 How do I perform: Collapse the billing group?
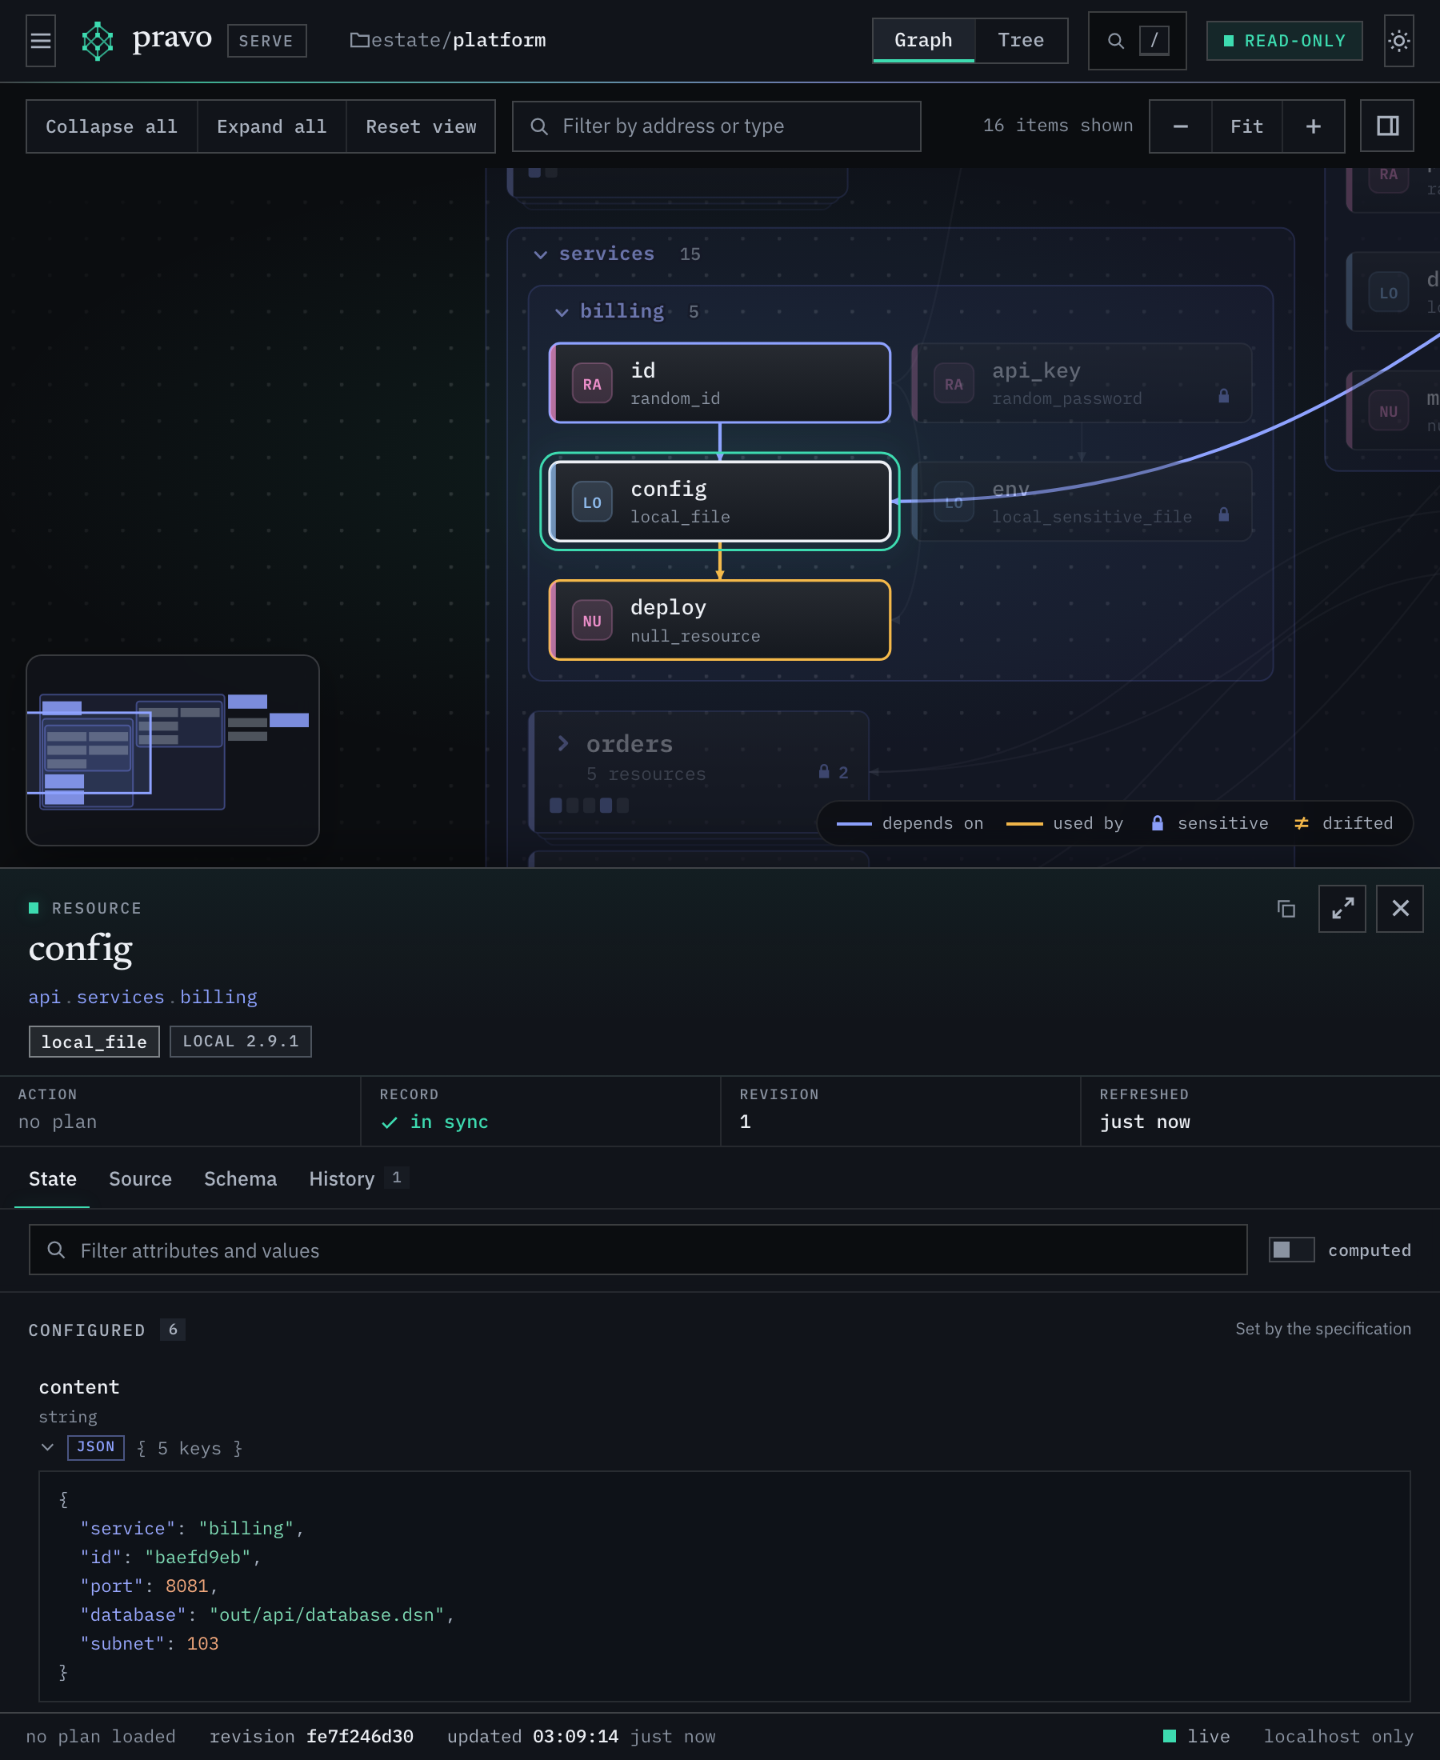(562, 312)
